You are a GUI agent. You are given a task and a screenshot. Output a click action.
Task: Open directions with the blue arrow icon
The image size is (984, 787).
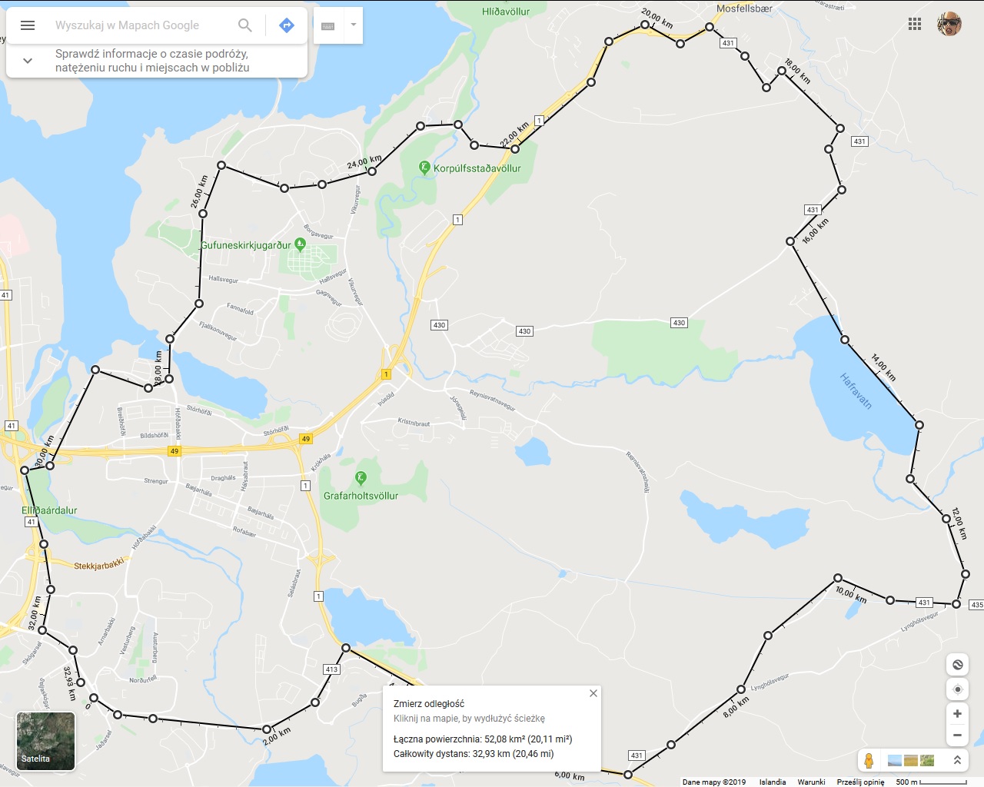(x=287, y=25)
